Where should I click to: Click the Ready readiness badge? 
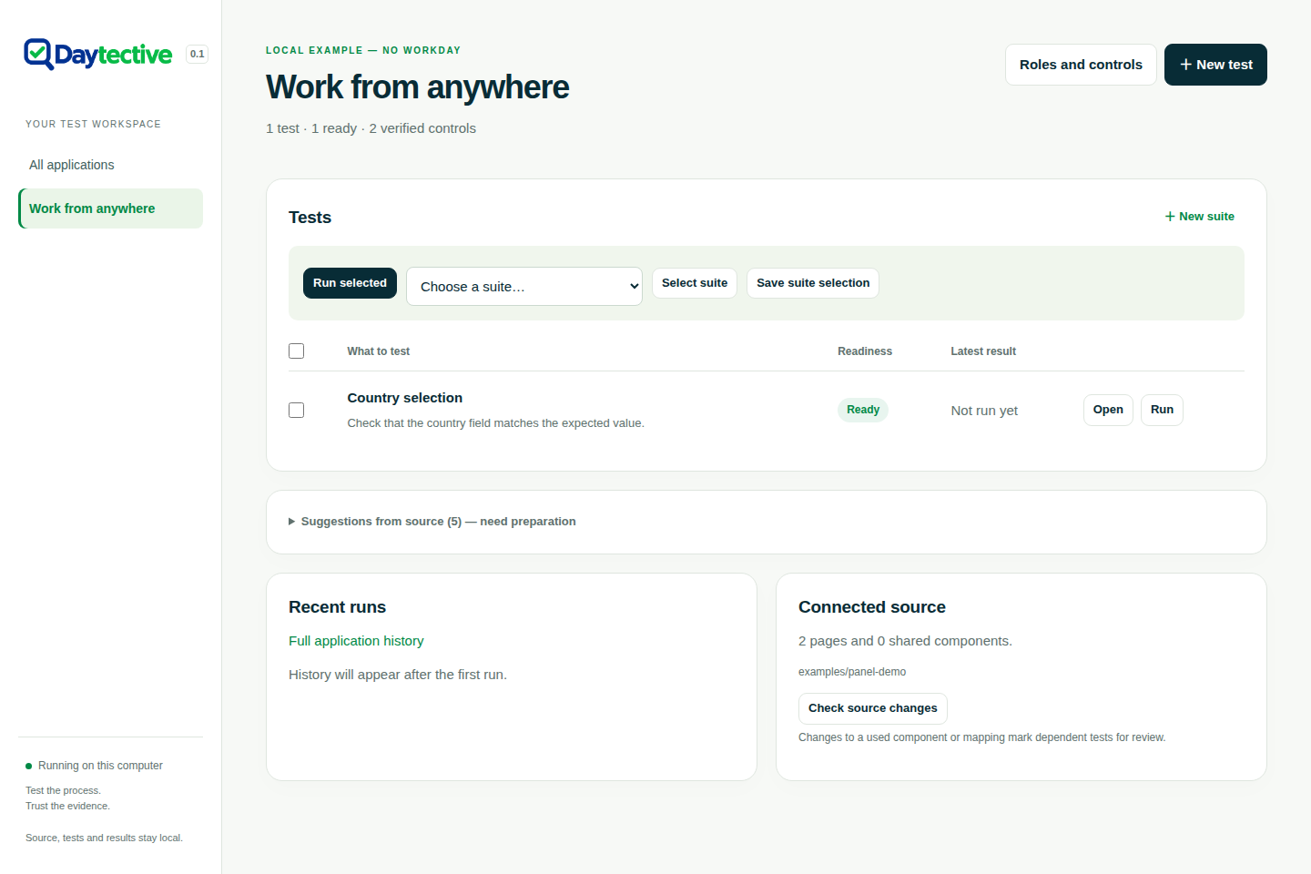click(863, 410)
